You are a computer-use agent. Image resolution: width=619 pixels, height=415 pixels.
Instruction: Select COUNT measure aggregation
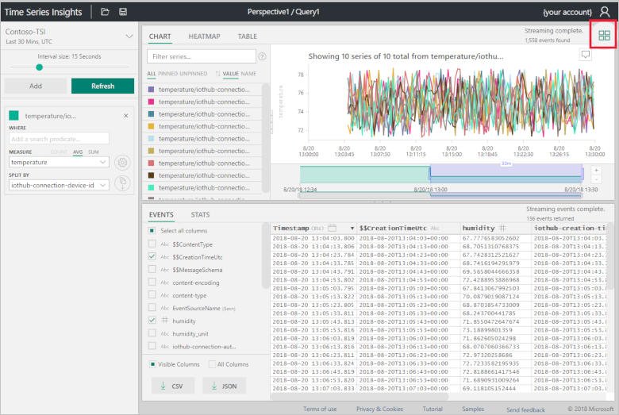[x=59, y=152]
